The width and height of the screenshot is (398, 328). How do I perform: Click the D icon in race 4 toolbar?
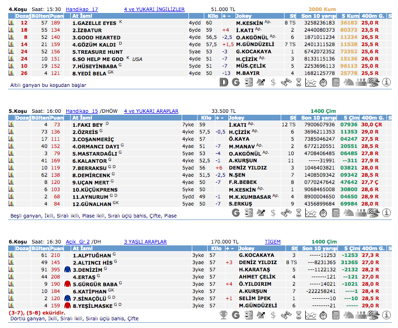click(224, 82)
